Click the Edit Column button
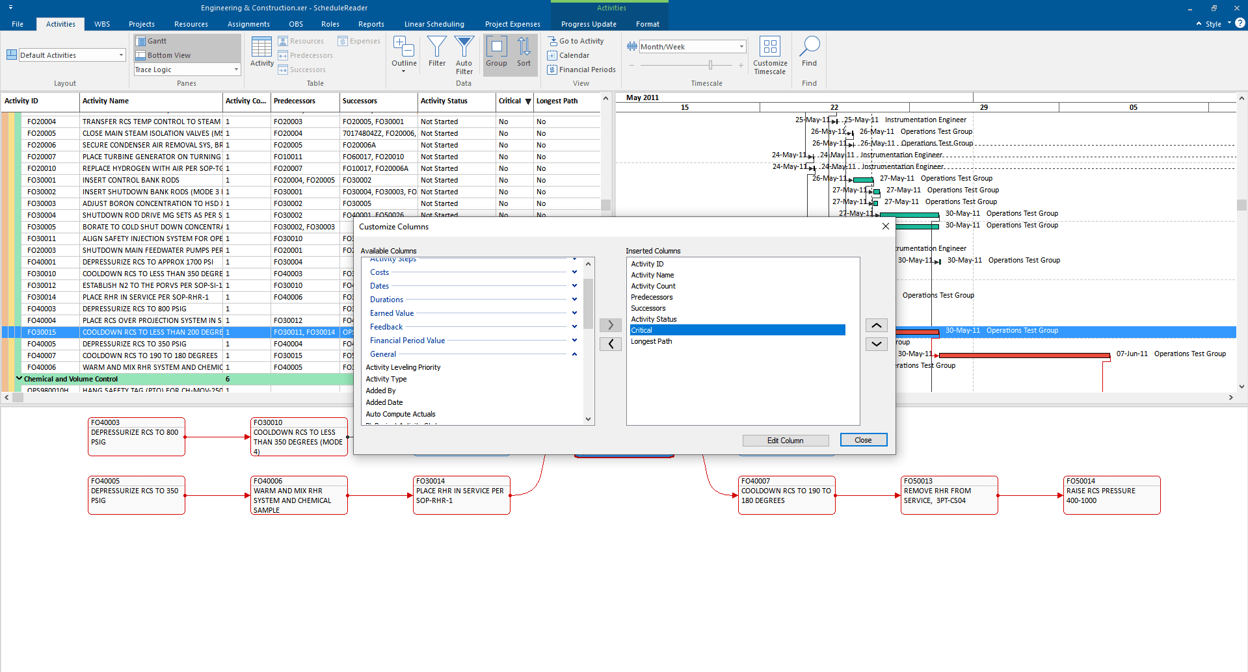This screenshot has width=1248, height=672. pyautogui.click(x=786, y=441)
